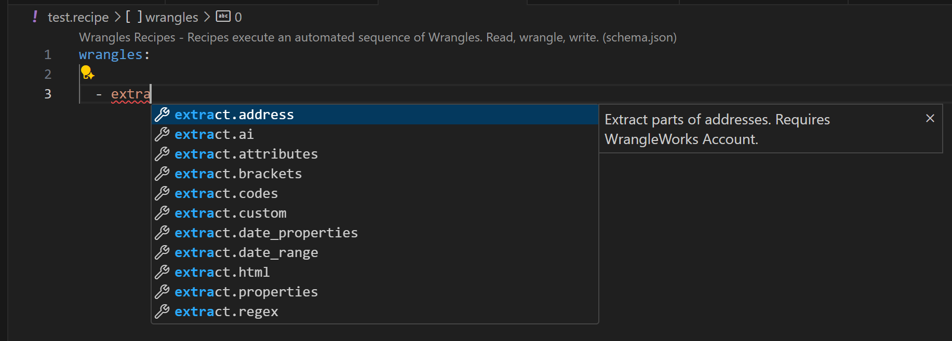Click the wrench icon beside extract.custom
Viewport: 952px width, 341px height.
click(162, 213)
